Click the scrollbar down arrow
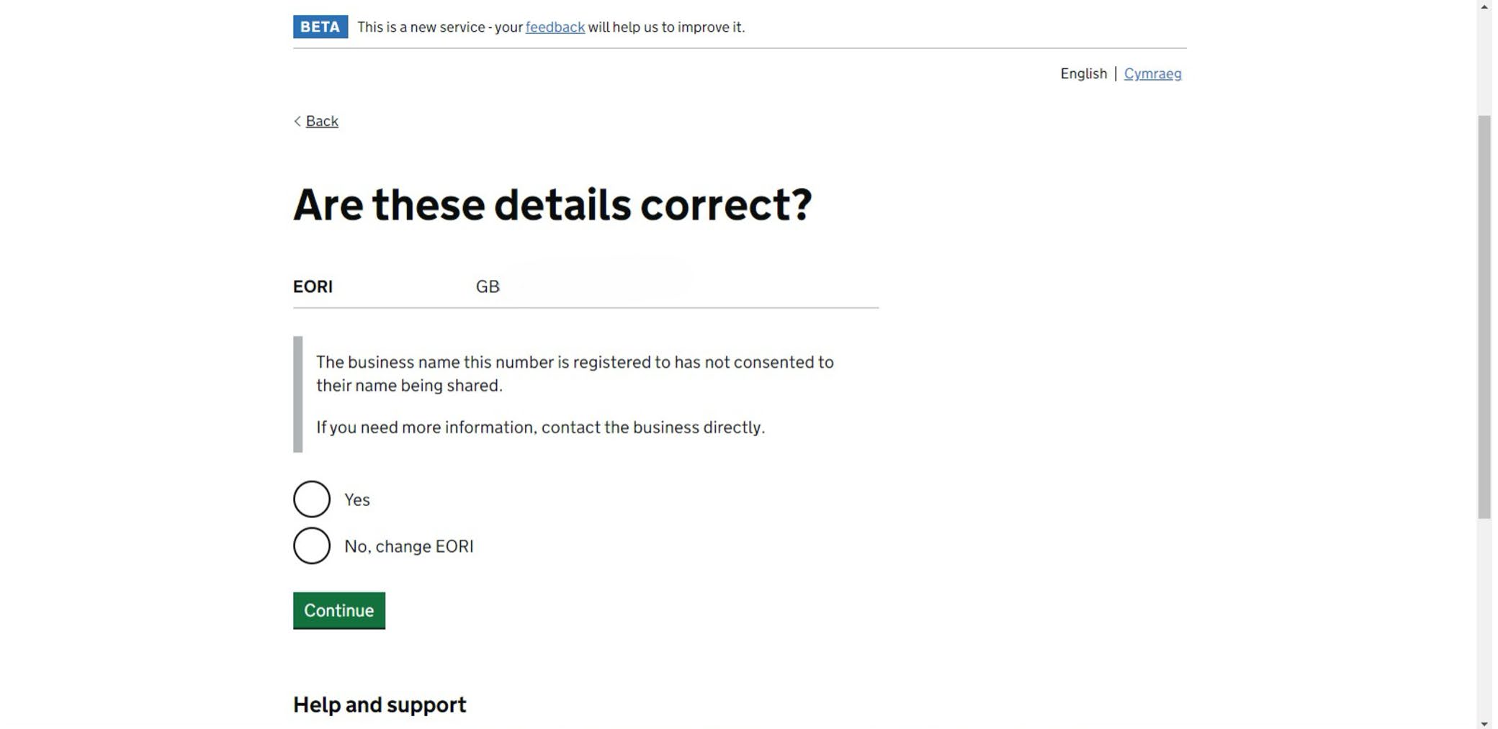This screenshot has height=729, width=1498. point(1484,723)
